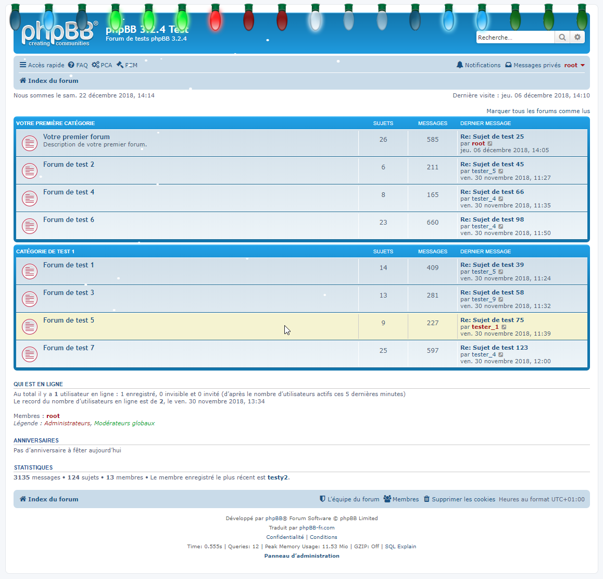
Task: Go to last post icon in Forum de test 7 row
Action: pyautogui.click(x=501, y=355)
